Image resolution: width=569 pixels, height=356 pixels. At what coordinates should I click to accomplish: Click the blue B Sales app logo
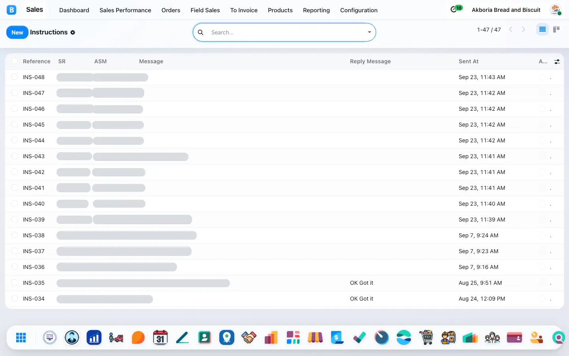[11, 10]
